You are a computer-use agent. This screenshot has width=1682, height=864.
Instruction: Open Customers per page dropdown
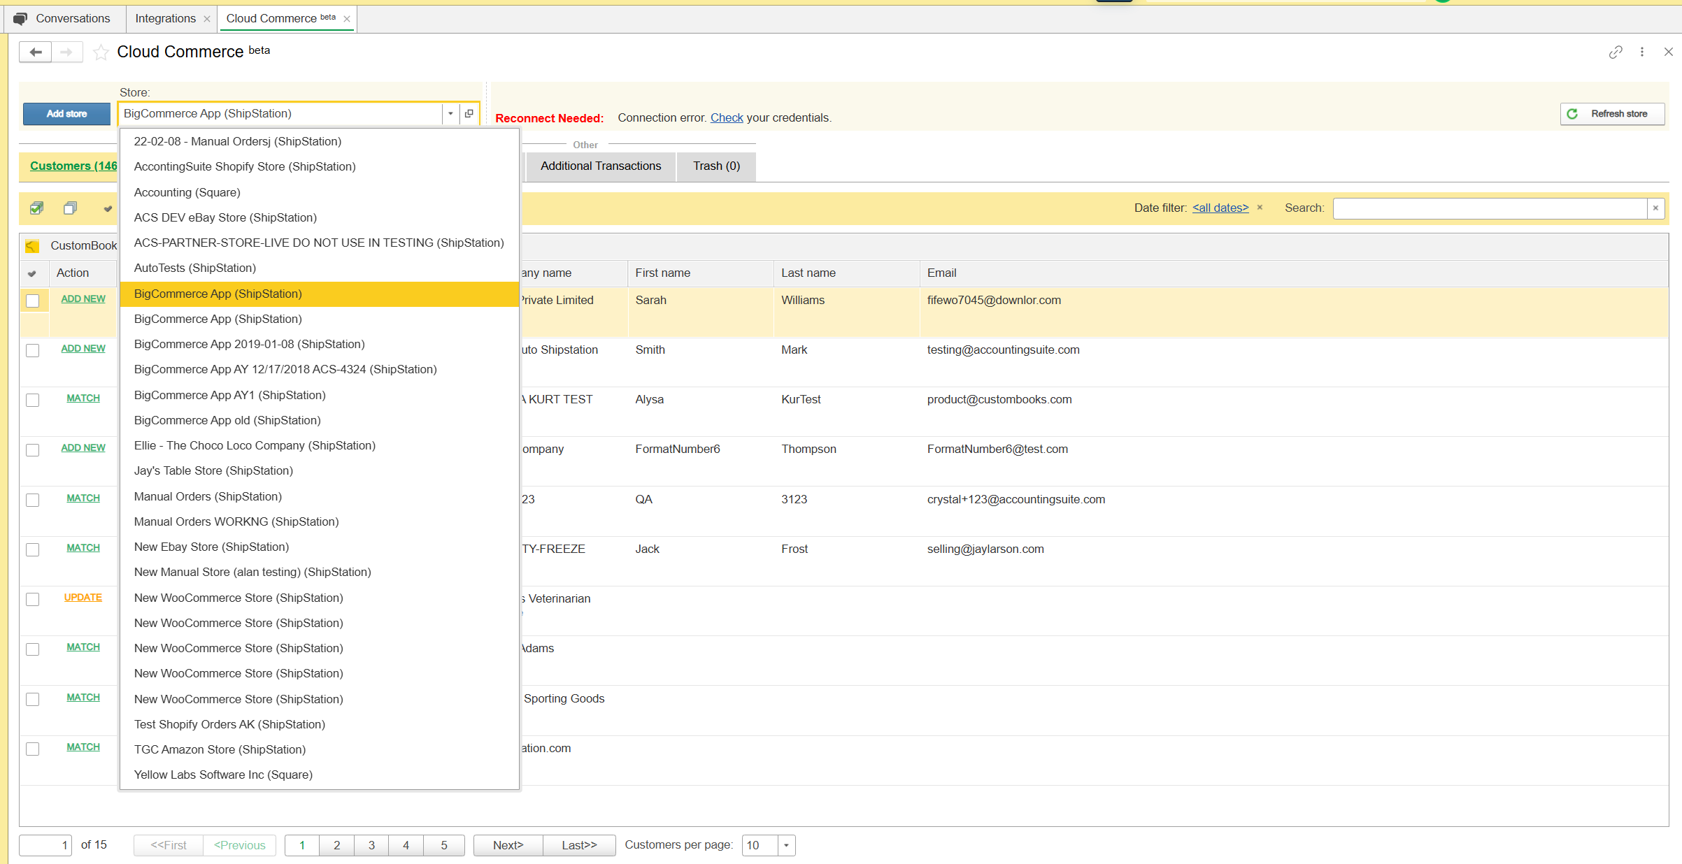click(x=786, y=845)
